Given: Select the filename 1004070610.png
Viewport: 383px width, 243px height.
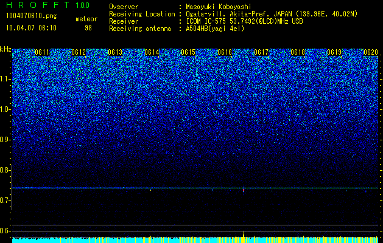Looking at the screenshot, I should click(31, 16).
